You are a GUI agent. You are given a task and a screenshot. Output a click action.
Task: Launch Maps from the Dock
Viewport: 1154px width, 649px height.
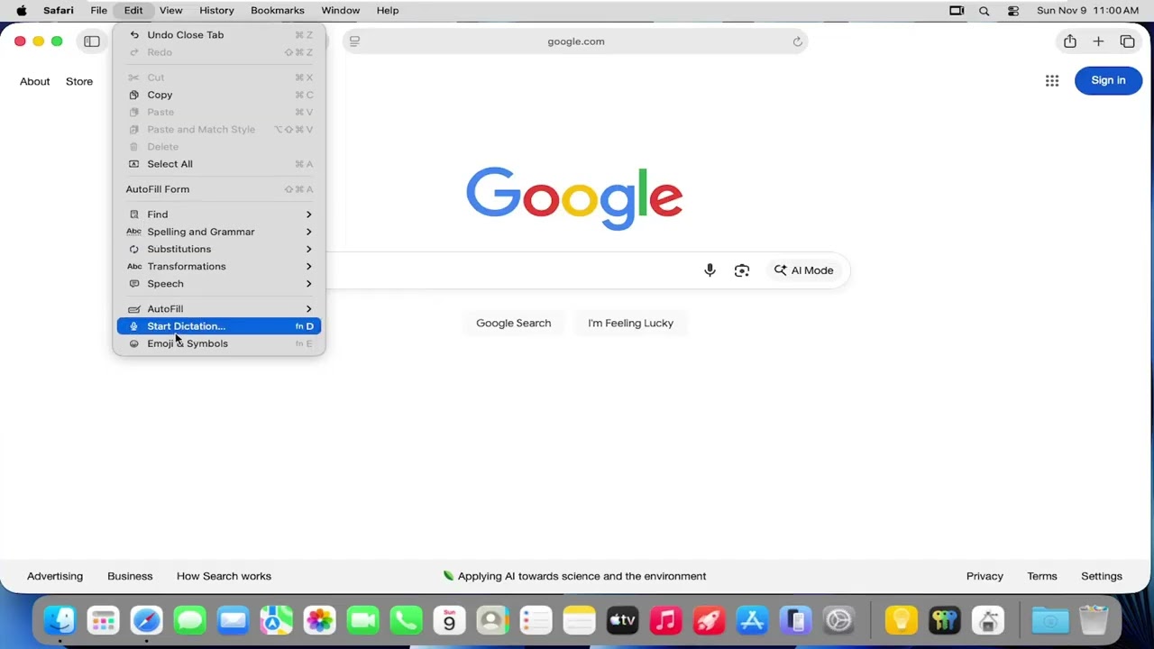[x=277, y=620]
